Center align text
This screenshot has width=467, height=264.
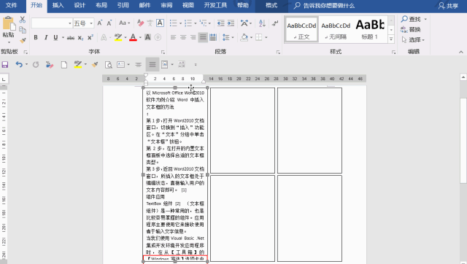[x=183, y=37]
